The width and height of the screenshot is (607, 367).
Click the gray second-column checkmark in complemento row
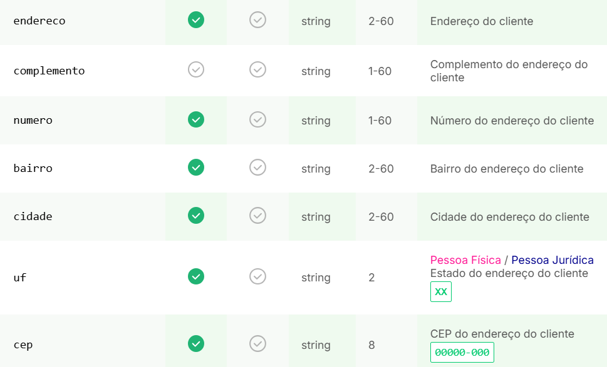tap(258, 69)
